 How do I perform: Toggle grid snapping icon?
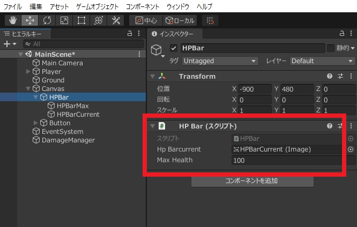click(x=210, y=20)
